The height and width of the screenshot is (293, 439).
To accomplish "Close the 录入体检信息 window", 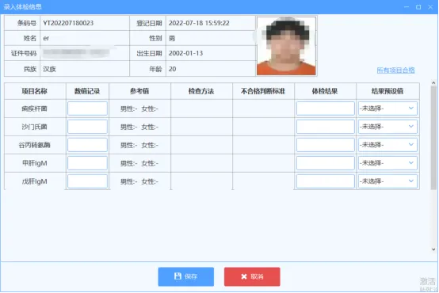I will (430, 6).
